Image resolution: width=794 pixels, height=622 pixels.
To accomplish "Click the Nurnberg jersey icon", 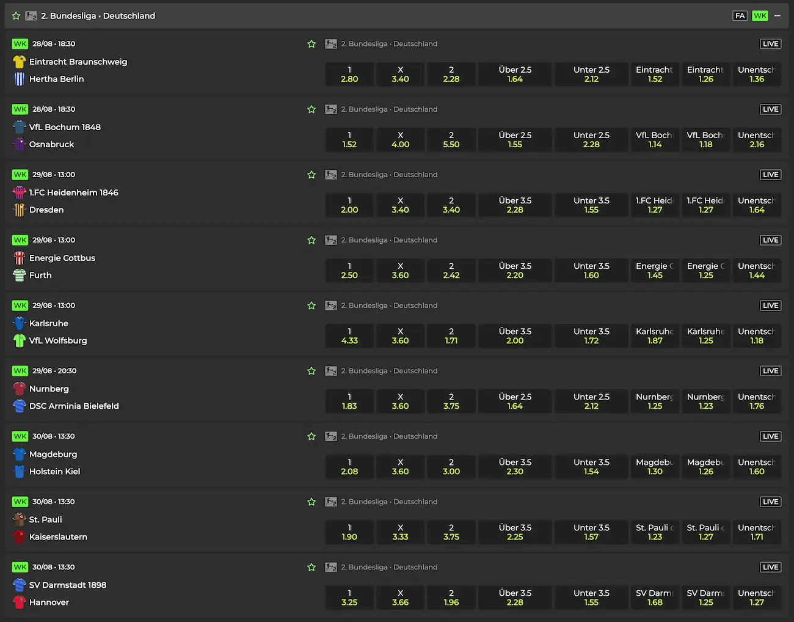I will pos(20,389).
